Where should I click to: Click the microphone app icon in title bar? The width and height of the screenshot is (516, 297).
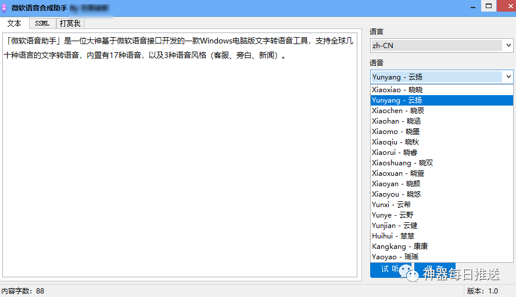(x=4, y=8)
